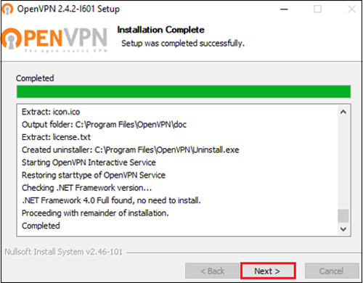Click the disabled Back button
Viewport: 363px width, 283px height.
[x=212, y=271]
